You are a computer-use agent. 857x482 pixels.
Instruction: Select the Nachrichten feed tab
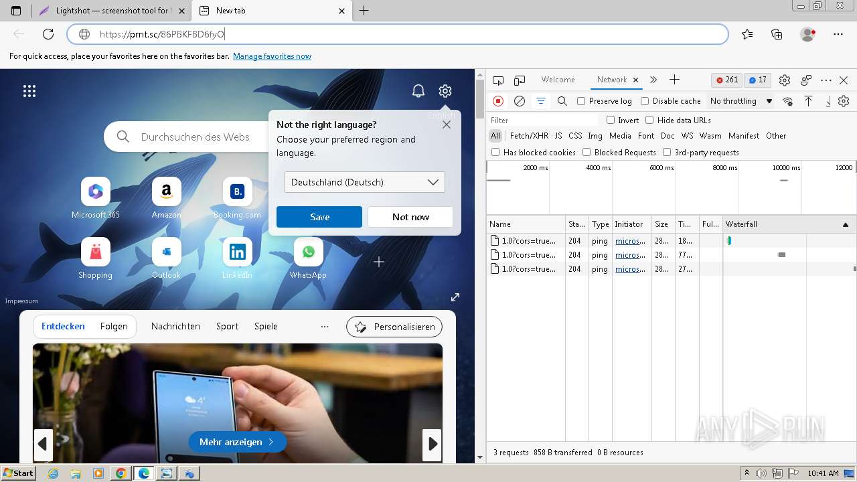click(x=175, y=327)
